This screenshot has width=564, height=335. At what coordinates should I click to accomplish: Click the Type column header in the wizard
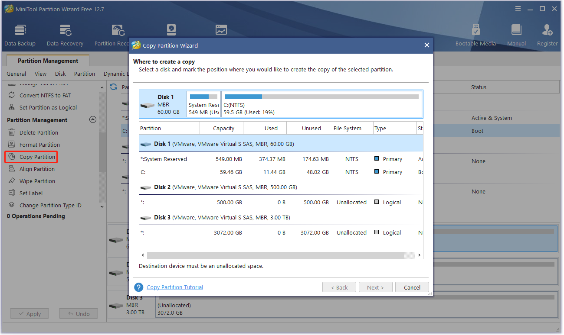point(395,128)
